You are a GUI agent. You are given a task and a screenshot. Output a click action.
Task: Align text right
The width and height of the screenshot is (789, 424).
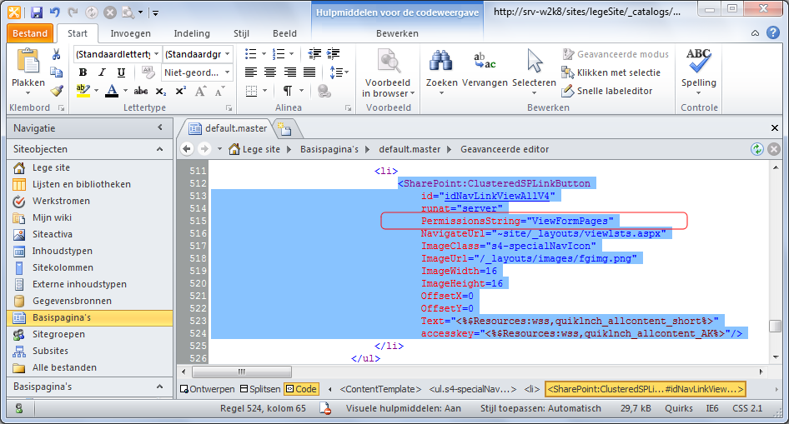(x=290, y=72)
